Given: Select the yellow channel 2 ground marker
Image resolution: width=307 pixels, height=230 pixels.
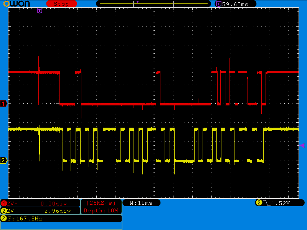Looking at the screenshot, I should (x=3, y=160).
